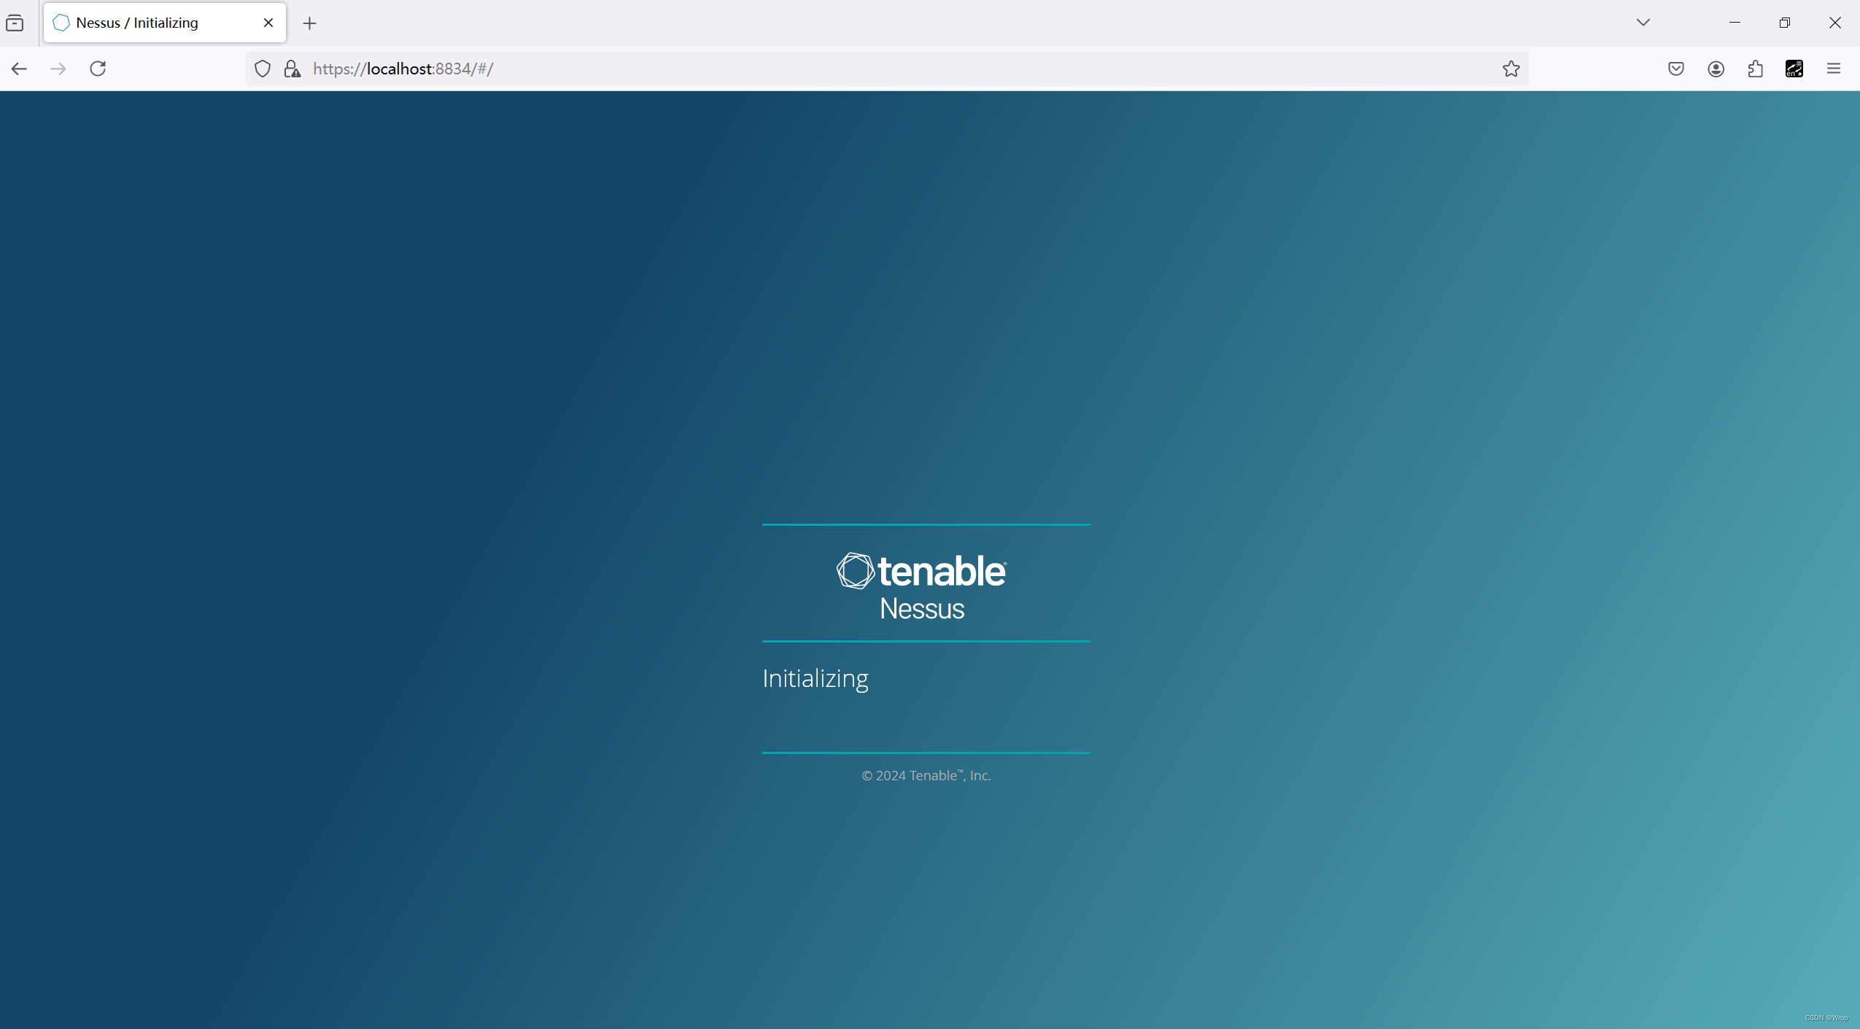Open a new tab with plus button
1860x1029 pixels.
point(309,23)
